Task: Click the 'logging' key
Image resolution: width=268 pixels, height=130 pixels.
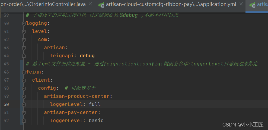Action: [x=37, y=23]
